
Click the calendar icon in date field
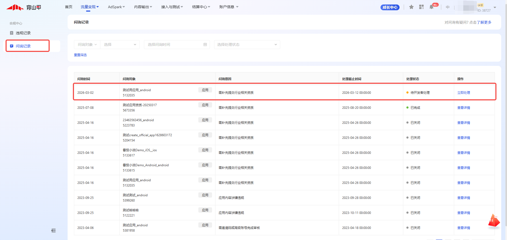click(x=205, y=45)
